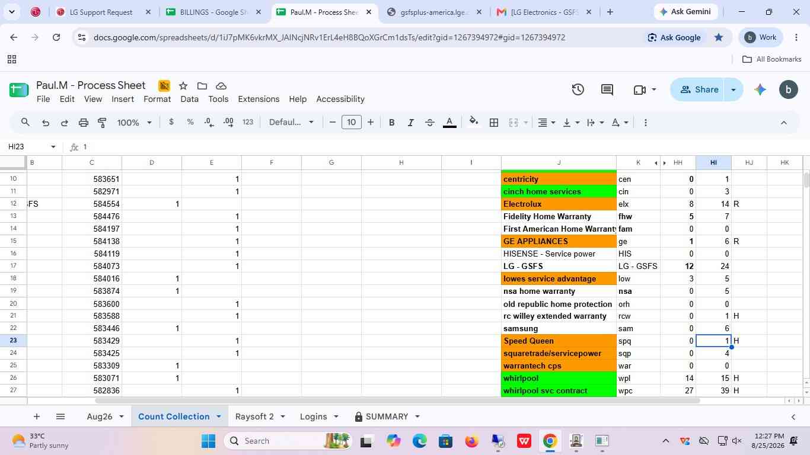810x455 pixels.
Task: Open the font Default dropdown
Action: point(291,123)
